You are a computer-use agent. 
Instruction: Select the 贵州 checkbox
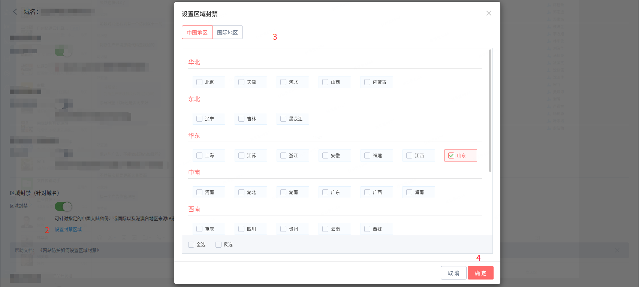click(x=283, y=229)
